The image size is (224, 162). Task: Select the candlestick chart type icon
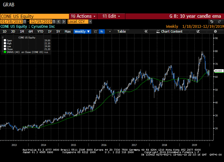(x=102, y=31)
